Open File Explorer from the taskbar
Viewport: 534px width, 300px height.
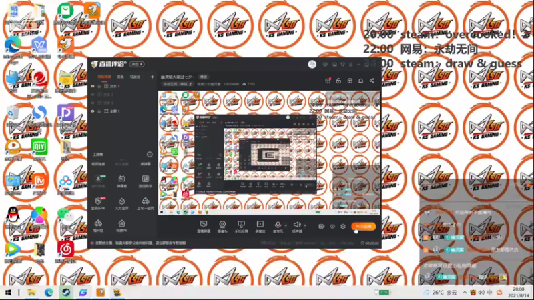coord(31,293)
